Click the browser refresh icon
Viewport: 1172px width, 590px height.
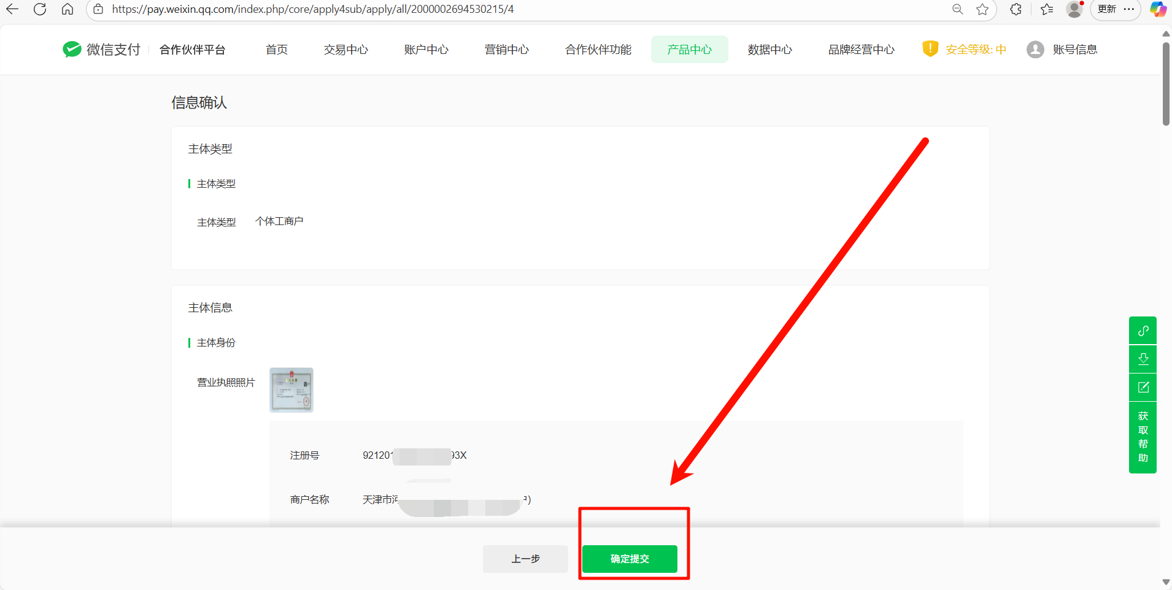pyautogui.click(x=40, y=9)
